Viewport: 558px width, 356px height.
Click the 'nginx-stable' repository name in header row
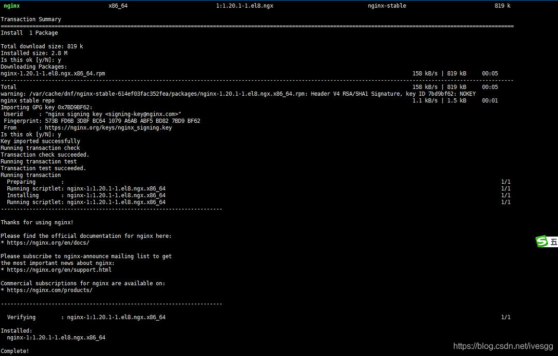(x=387, y=6)
